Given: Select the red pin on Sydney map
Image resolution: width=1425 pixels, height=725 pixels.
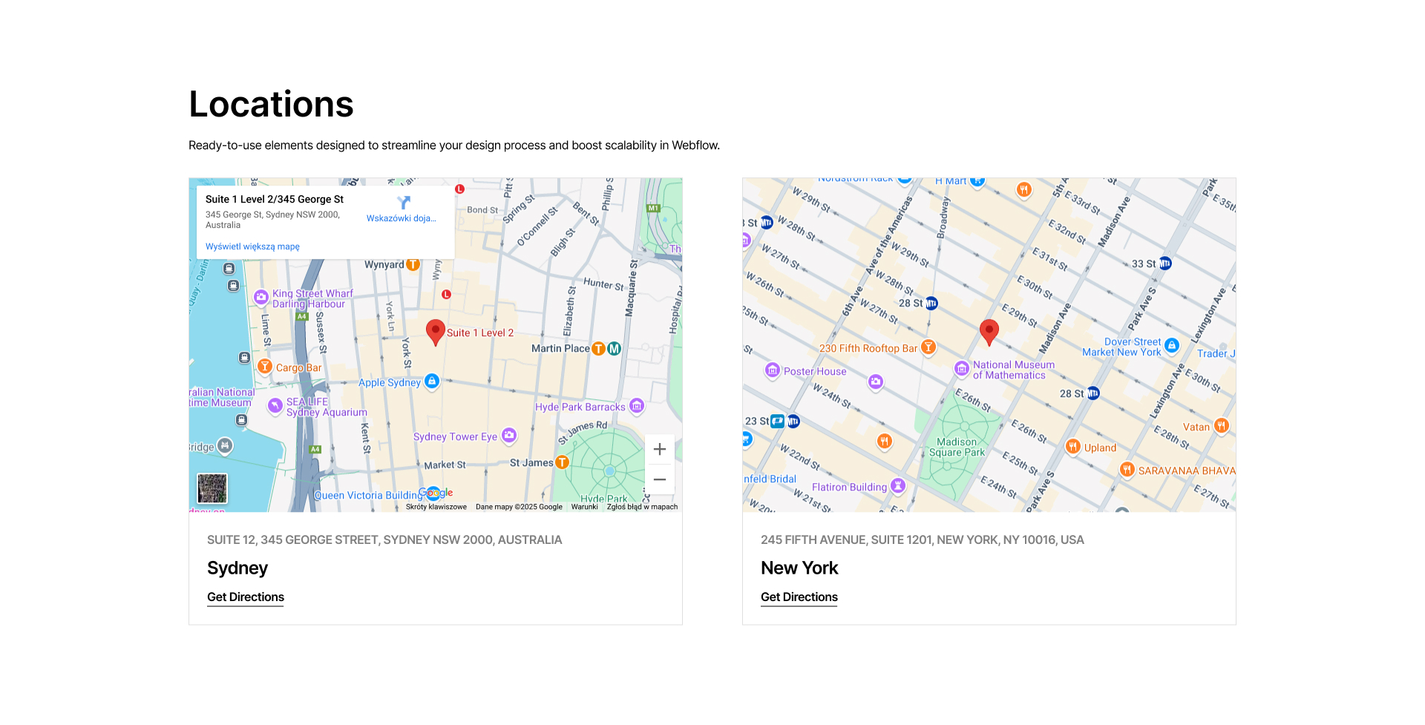Looking at the screenshot, I should point(436,332).
